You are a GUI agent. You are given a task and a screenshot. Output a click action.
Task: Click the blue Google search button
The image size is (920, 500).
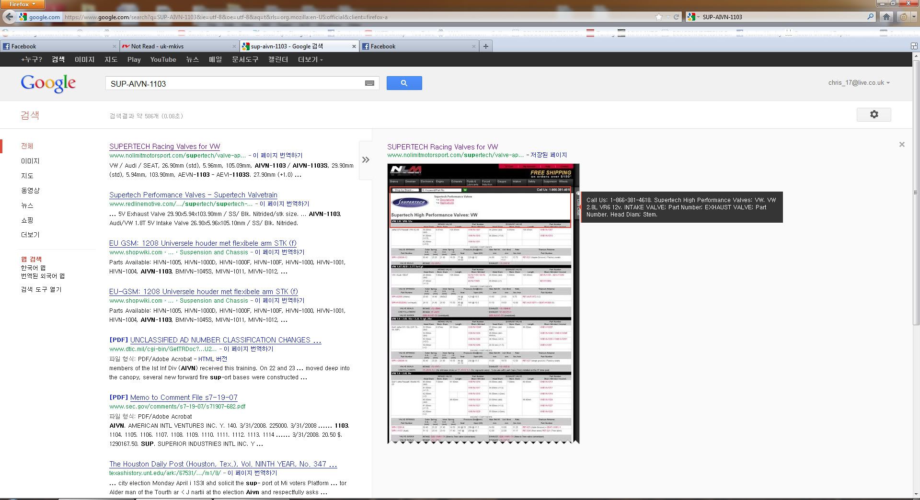point(404,83)
